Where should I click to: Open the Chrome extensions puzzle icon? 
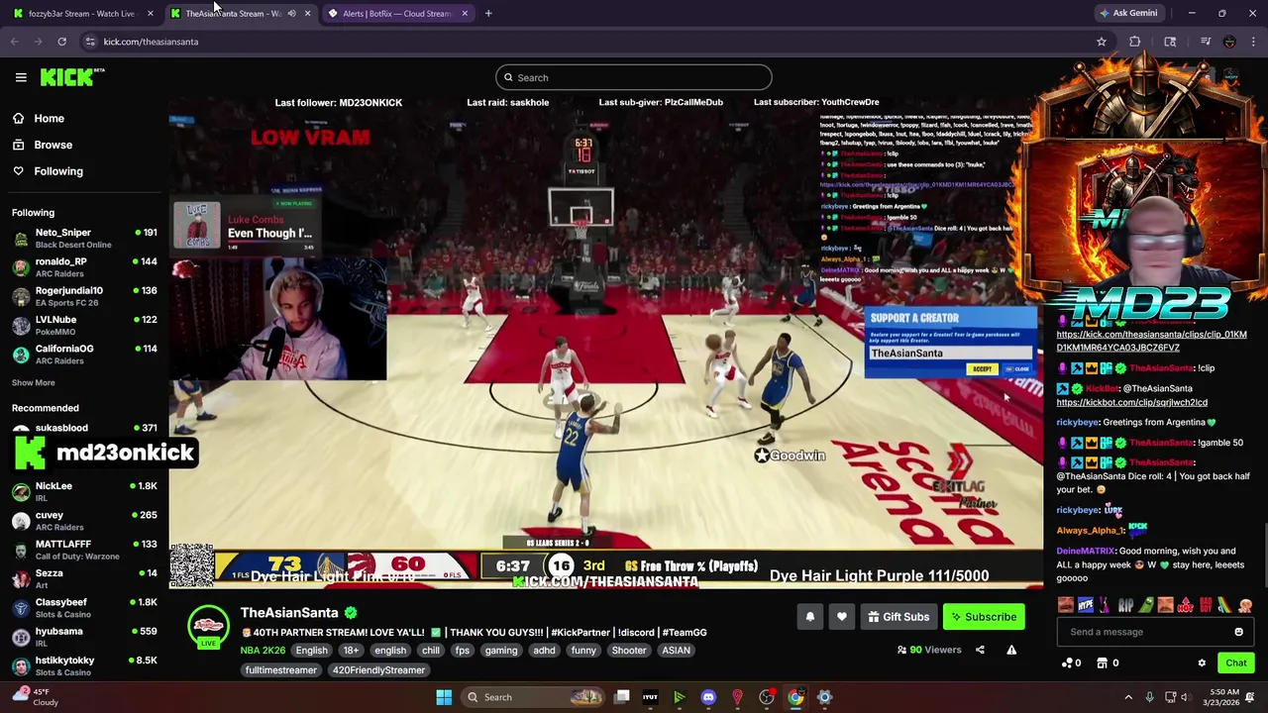pos(1135,42)
